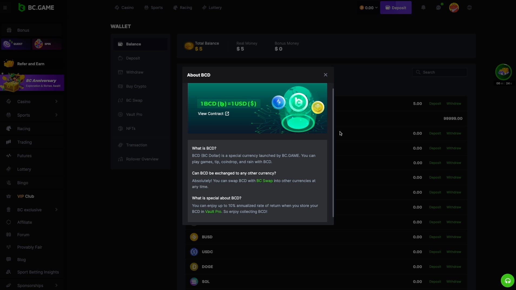Click Deposit in the BUSD row
This screenshot has height=290, width=516.
(435, 237)
